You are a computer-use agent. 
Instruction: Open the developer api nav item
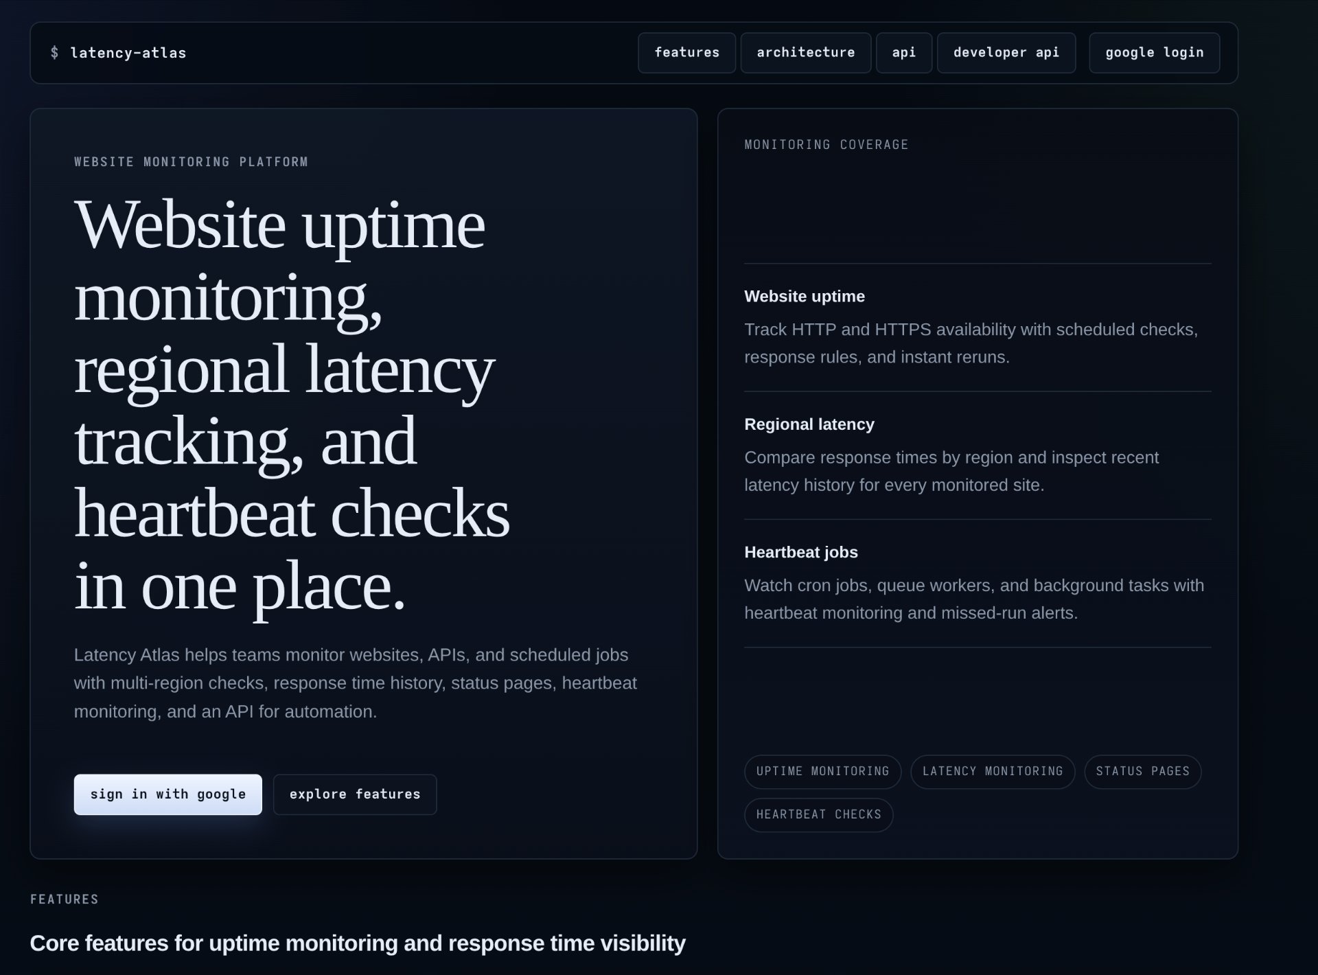click(x=1006, y=53)
